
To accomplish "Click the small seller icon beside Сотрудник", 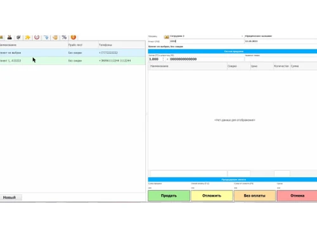I will pos(167,37).
